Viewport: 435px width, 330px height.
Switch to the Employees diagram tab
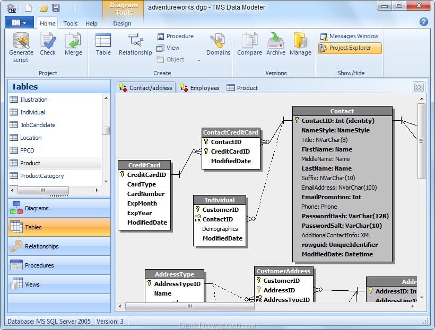click(200, 88)
